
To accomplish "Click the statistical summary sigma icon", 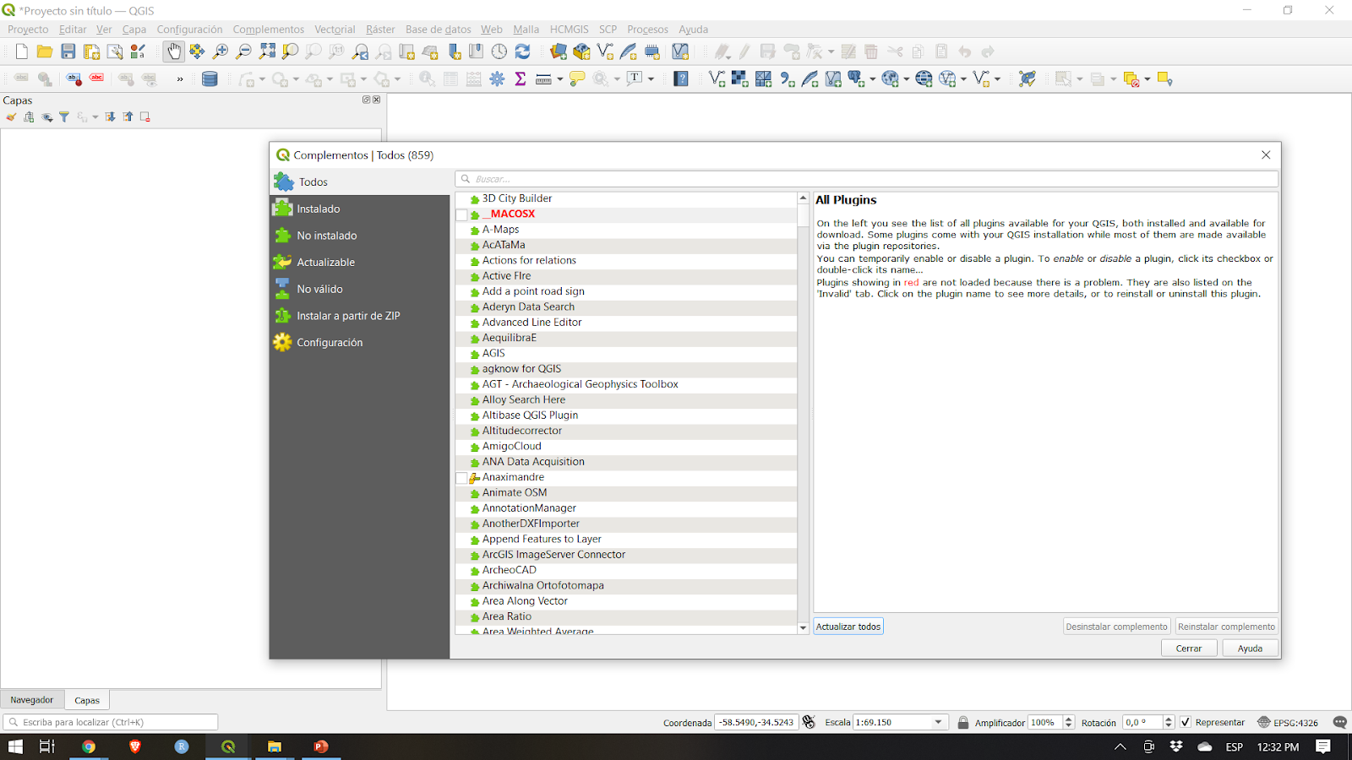I will [x=520, y=79].
